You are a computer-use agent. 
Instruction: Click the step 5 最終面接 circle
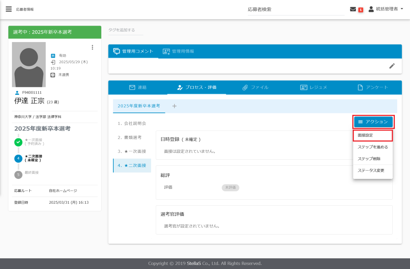click(18, 175)
